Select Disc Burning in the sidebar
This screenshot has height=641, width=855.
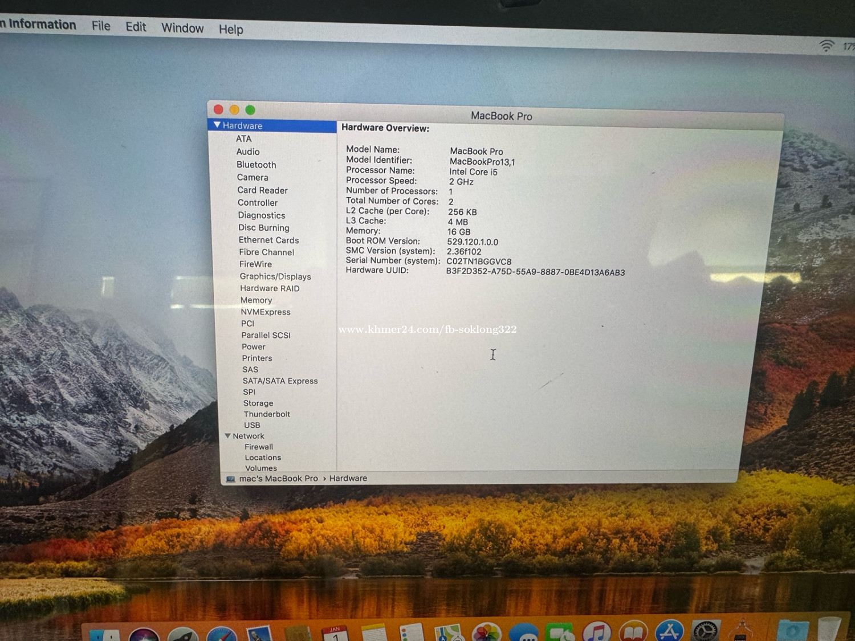tap(264, 227)
